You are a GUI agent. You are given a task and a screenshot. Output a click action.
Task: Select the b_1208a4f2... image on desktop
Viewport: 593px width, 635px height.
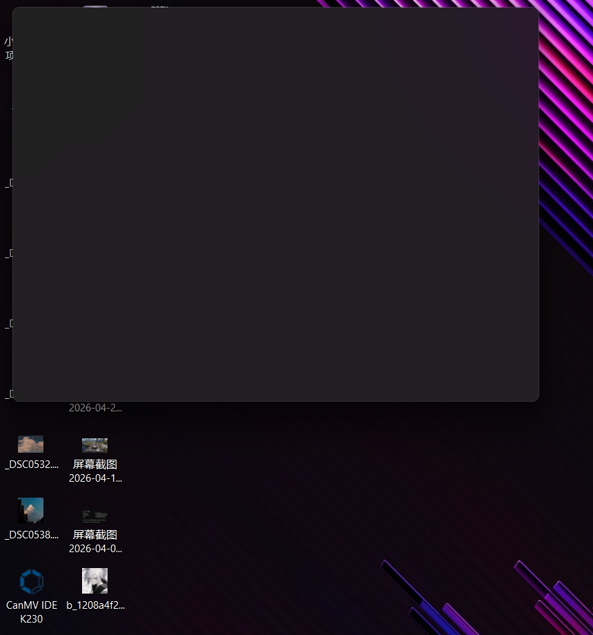coord(95,589)
